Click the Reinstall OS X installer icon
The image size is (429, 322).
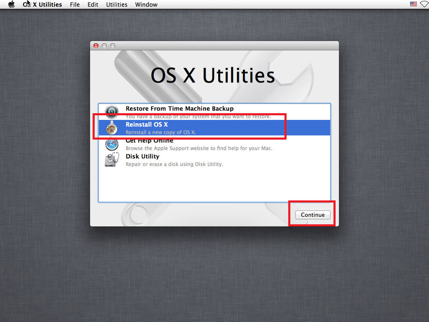(111, 127)
